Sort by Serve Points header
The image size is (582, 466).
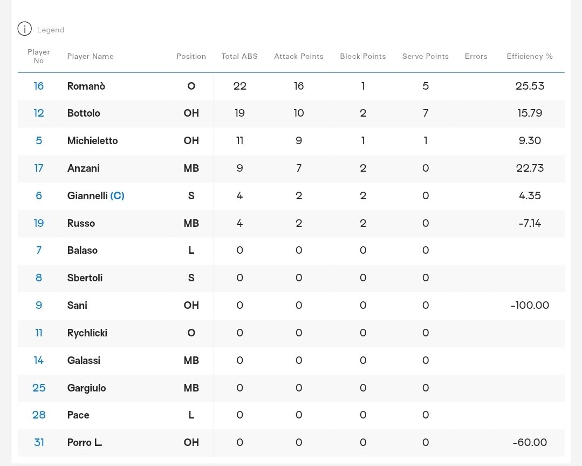click(x=425, y=56)
